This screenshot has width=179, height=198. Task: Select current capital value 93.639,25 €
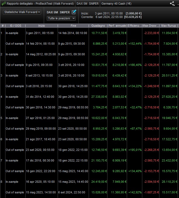[133, 17]
